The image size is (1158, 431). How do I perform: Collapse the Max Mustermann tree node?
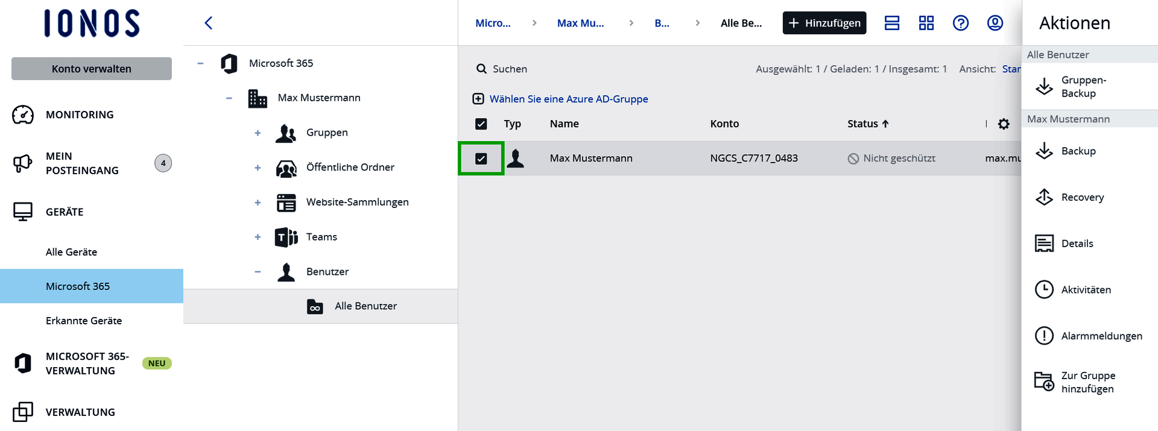[x=229, y=98]
